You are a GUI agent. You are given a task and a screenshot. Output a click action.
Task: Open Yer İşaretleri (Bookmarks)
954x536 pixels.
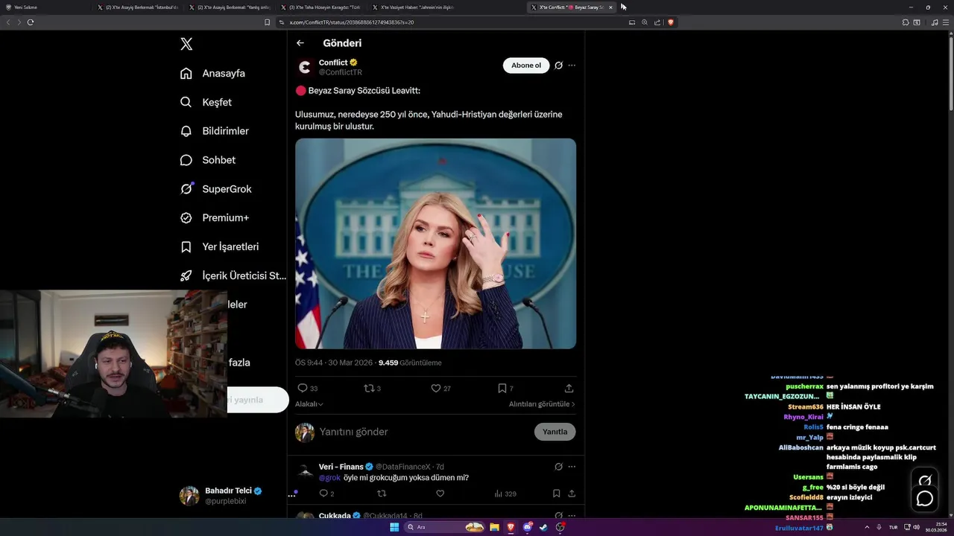point(220,246)
